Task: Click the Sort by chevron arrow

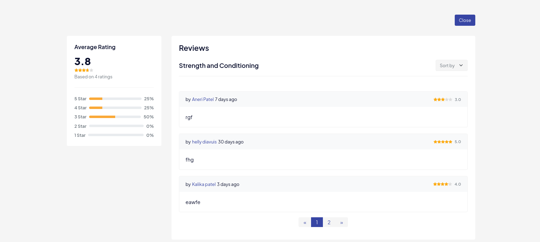Action: coord(461,65)
